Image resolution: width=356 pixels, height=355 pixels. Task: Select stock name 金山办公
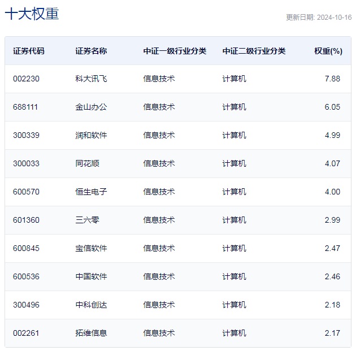pos(91,107)
